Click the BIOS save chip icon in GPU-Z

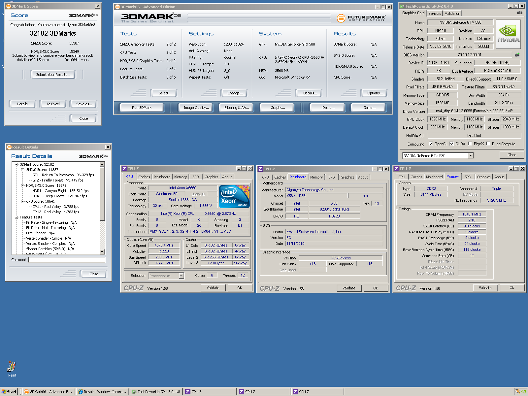pos(517,55)
